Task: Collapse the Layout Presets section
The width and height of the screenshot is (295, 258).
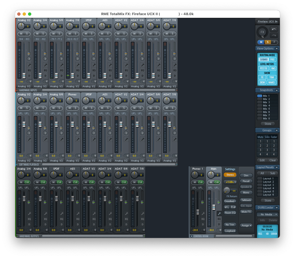Action: (277, 167)
